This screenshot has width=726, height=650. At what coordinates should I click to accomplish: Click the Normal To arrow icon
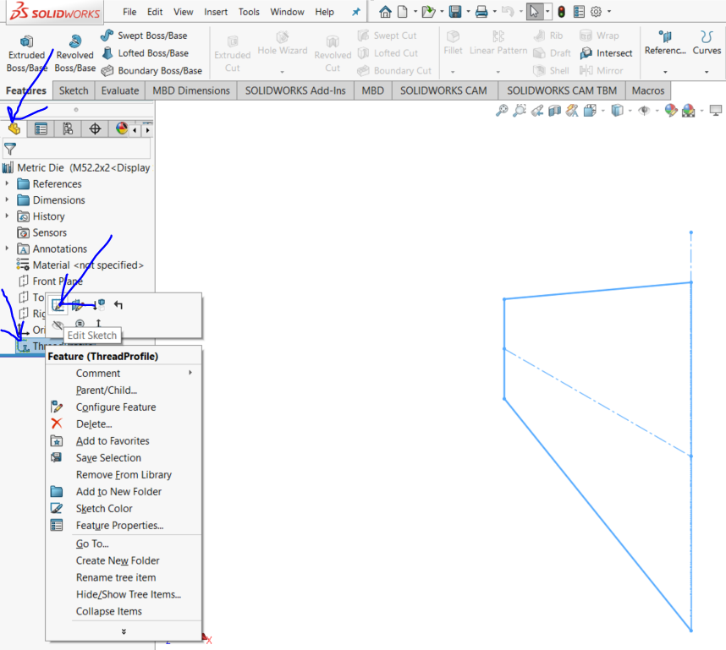[x=98, y=323]
